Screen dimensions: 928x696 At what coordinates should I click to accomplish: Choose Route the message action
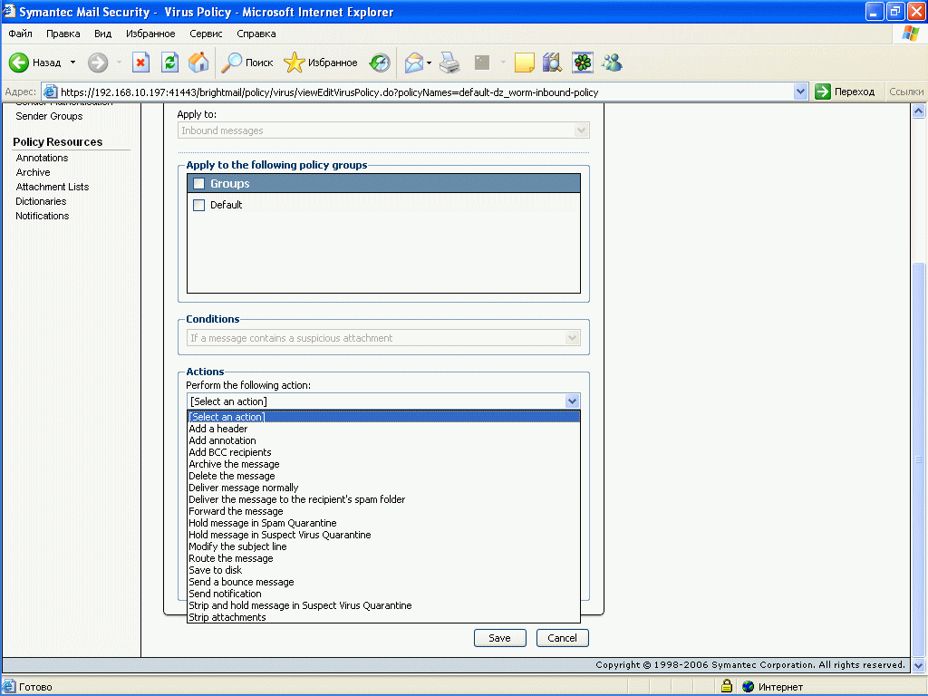pyautogui.click(x=383, y=558)
